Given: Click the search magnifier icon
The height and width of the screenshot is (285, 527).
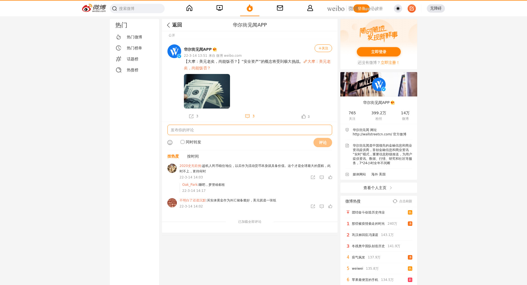Looking at the screenshot, I should pyautogui.click(x=114, y=8).
